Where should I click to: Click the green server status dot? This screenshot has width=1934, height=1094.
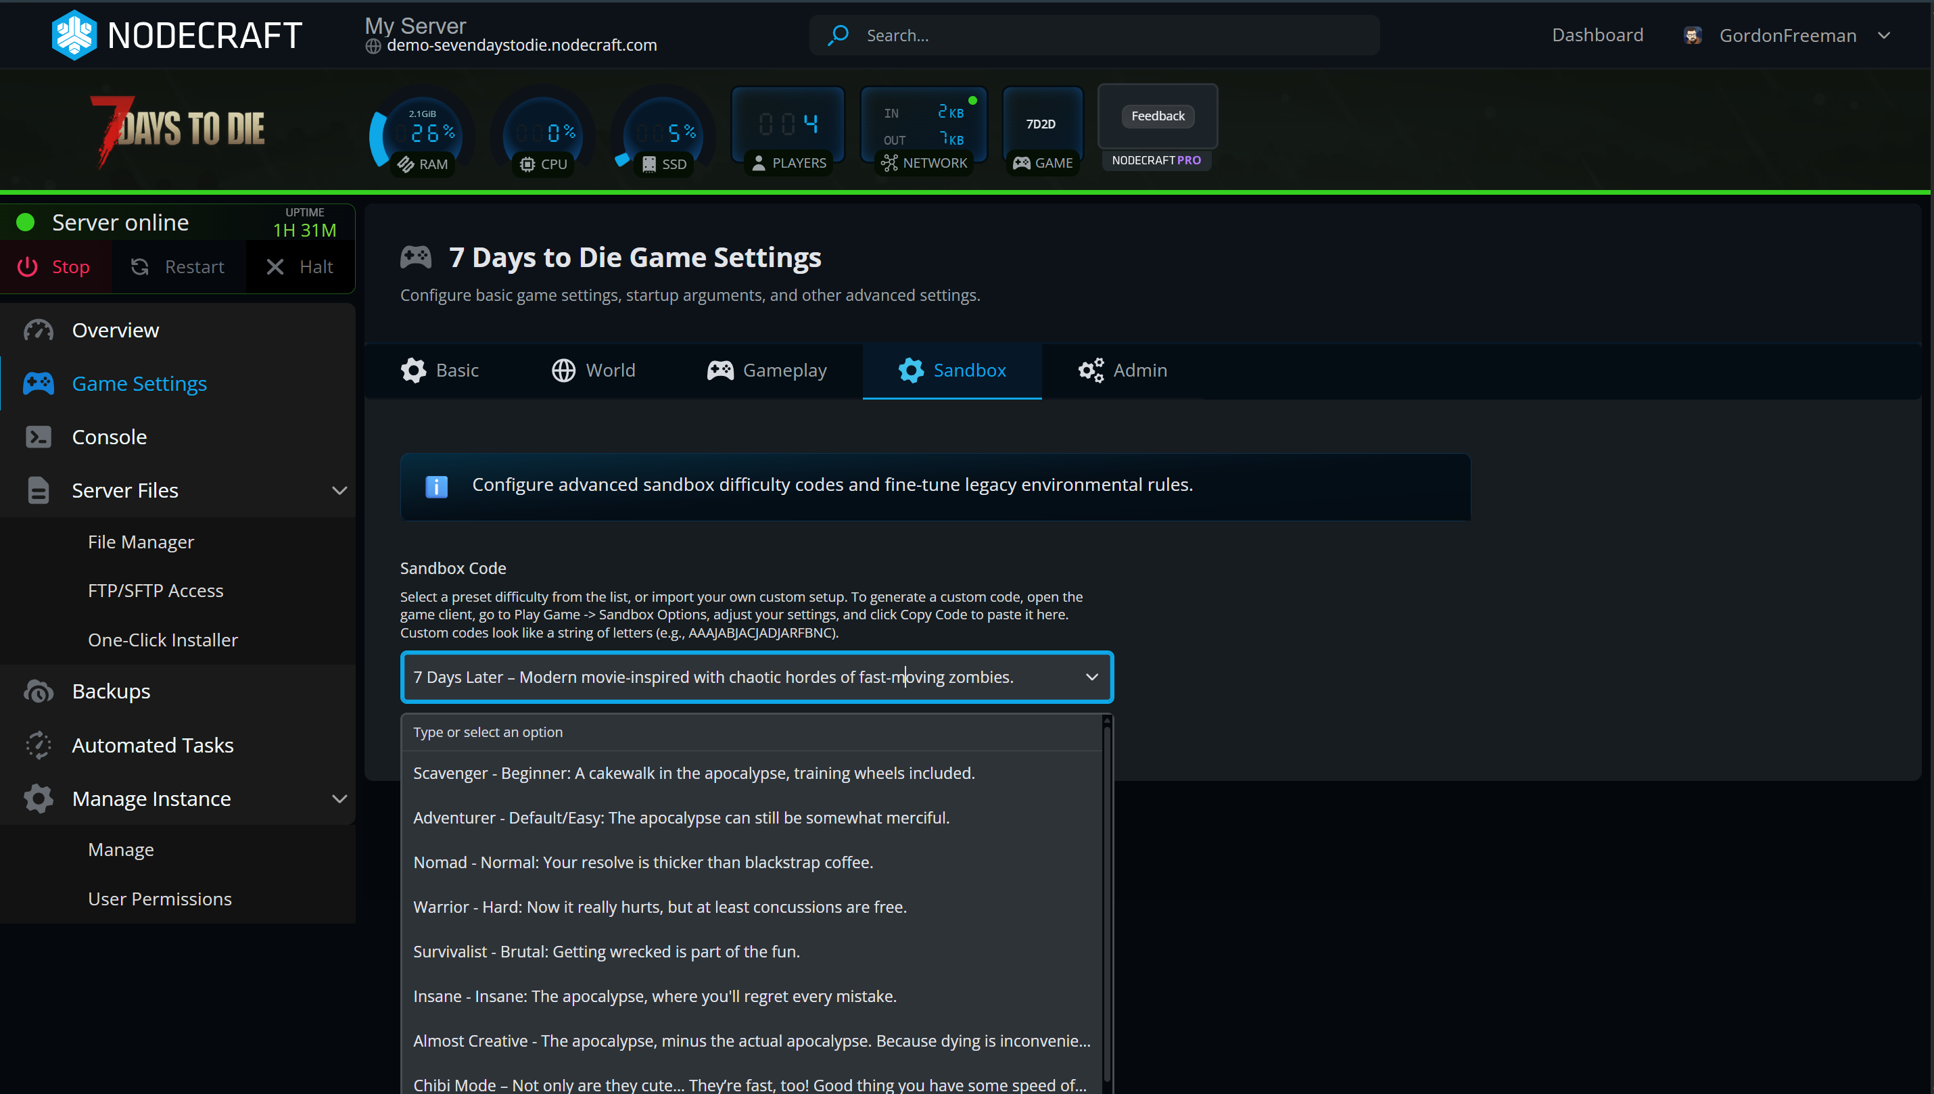pyautogui.click(x=26, y=222)
